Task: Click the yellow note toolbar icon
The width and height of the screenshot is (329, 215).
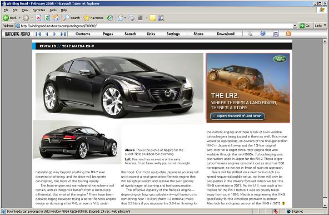Action: coord(152,18)
